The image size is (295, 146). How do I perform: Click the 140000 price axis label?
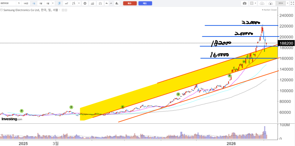coord(286,69)
